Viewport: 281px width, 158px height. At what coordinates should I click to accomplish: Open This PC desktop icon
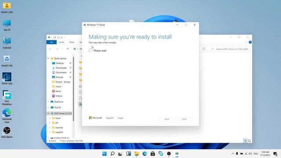[x=7, y=25]
